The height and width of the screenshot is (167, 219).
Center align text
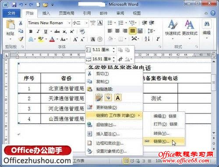click(117, 31)
